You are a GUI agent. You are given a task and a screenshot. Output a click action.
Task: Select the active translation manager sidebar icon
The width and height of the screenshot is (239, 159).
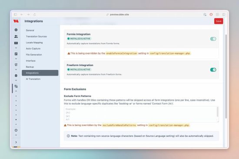click(x=16, y=86)
